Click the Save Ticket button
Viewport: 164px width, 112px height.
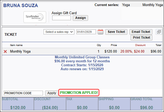(x=116, y=32)
